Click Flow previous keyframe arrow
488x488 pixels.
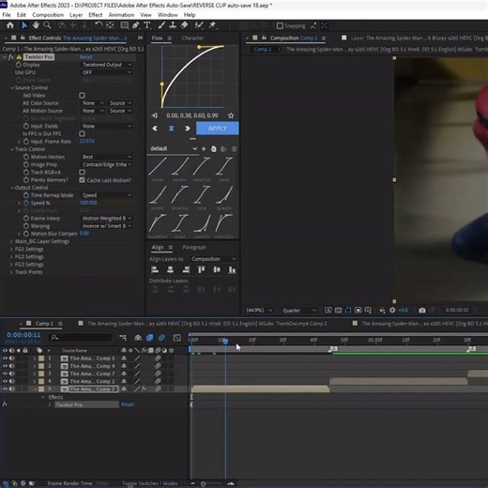point(155,129)
